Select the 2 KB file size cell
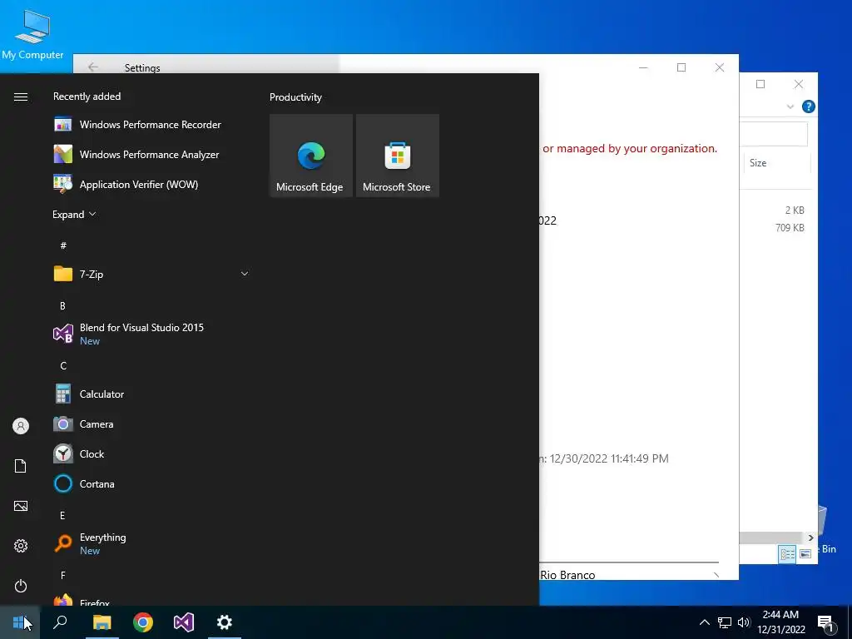 795,211
